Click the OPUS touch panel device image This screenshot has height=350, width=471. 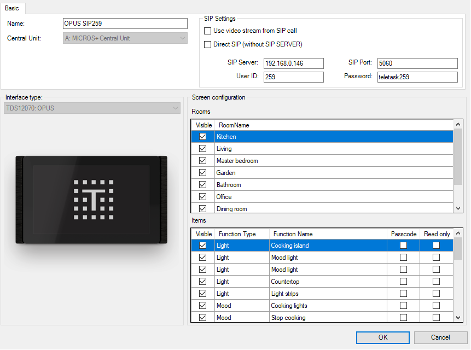92,200
